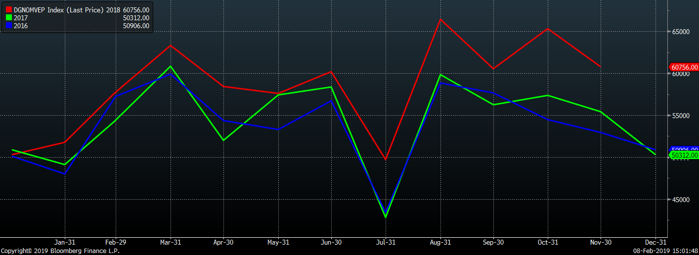Click the 65000 label on the price axis
The height and width of the screenshot is (255, 699).
(680, 32)
